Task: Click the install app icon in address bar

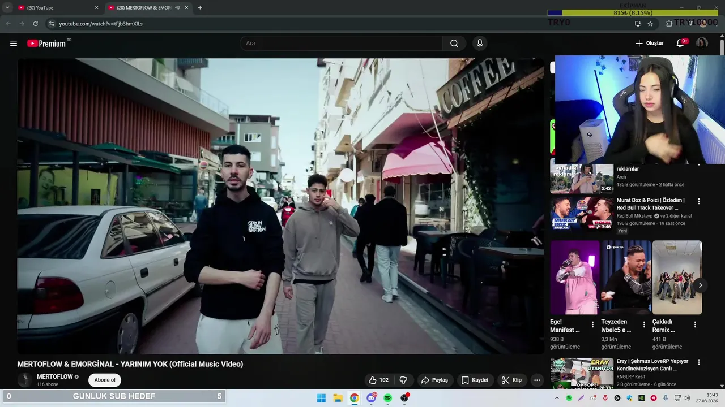Action: tap(638, 24)
